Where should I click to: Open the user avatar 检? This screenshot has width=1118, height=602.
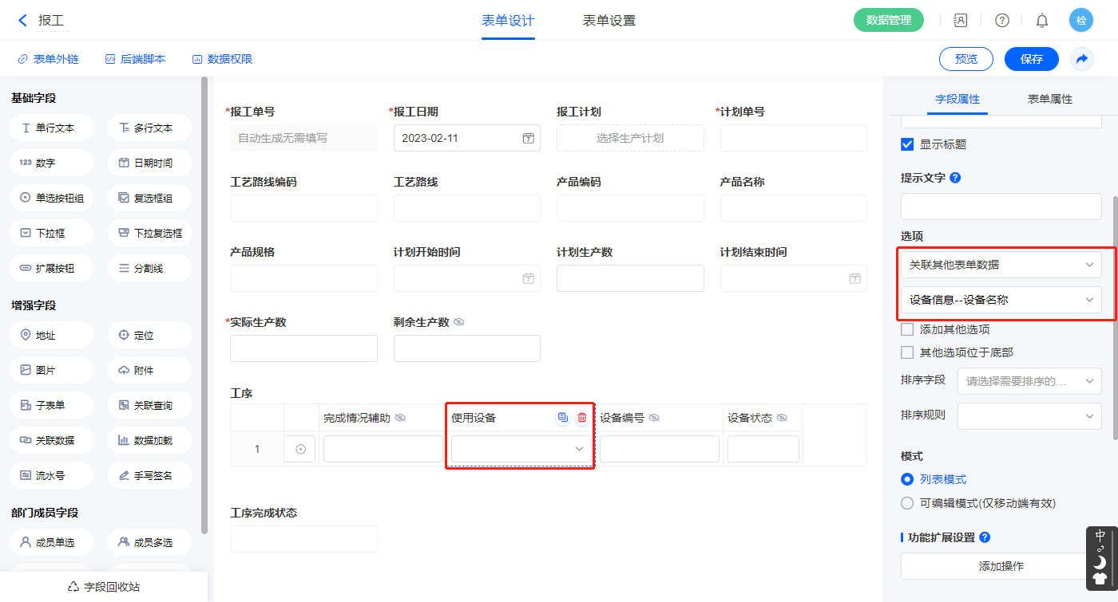pos(1080,21)
